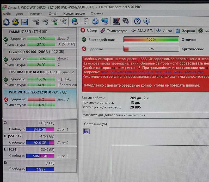Open the blue question mark help icon

137,21
